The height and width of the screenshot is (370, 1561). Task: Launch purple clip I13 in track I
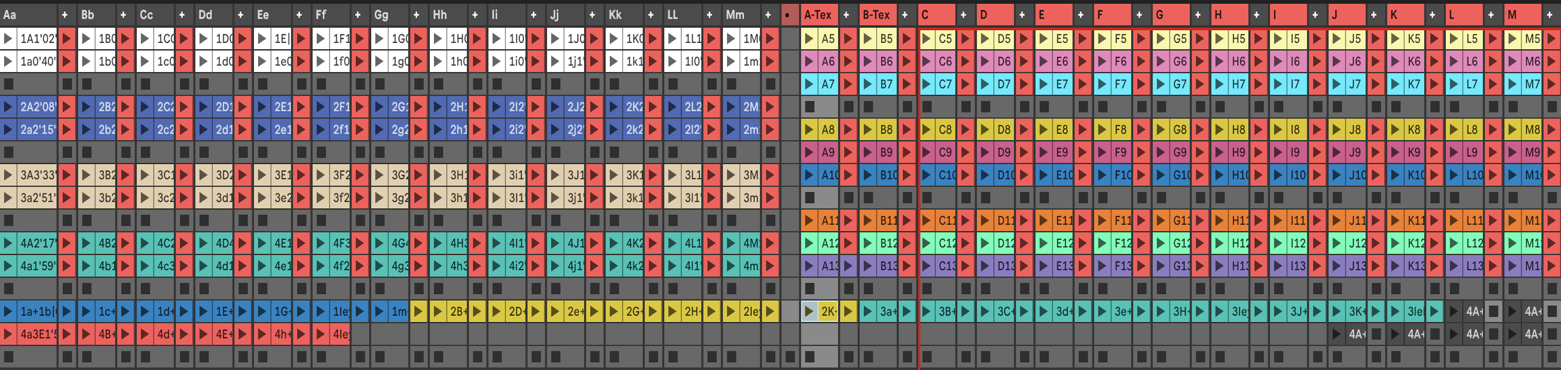click(x=1278, y=266)
